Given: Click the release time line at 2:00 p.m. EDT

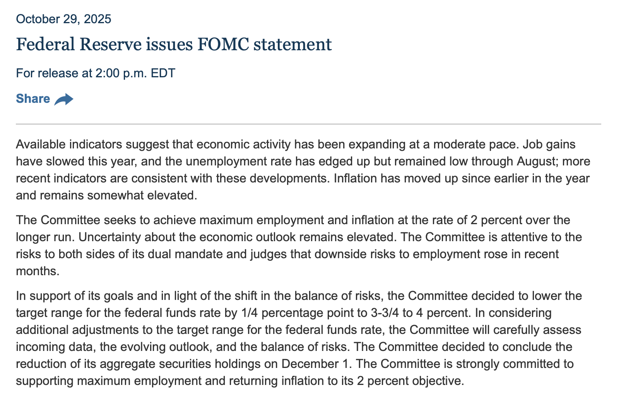Looking at the screenshot, I should (x=96, y=73).
